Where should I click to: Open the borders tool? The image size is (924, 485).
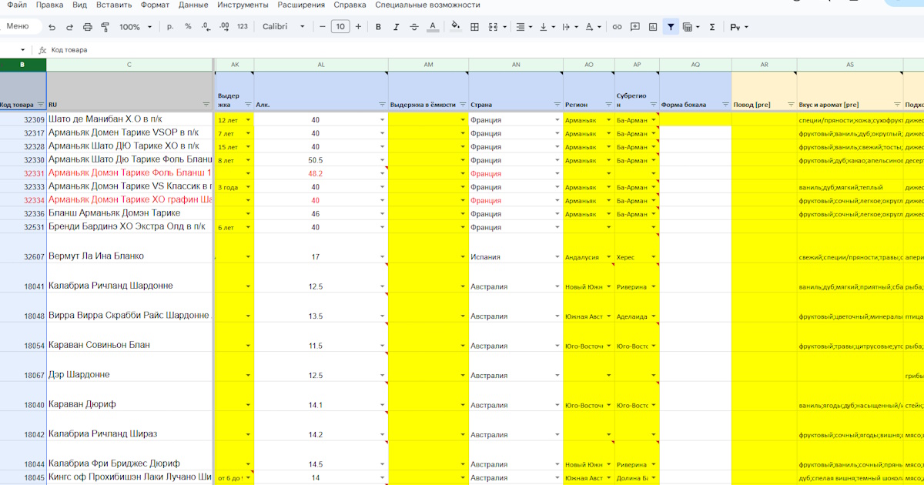(474, 27)
